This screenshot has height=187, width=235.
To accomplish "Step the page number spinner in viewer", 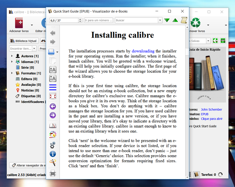I will point(80,20).
